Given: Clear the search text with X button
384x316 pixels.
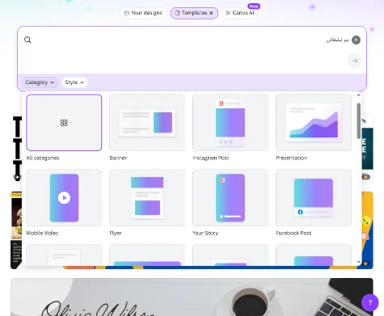Looking at the screenshot, I should click(356, 40).
